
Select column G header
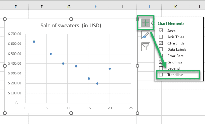(x=69, y=7)
